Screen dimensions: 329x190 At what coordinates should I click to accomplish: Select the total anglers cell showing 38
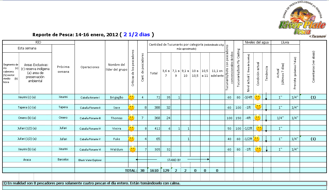(x=142, y=170)
